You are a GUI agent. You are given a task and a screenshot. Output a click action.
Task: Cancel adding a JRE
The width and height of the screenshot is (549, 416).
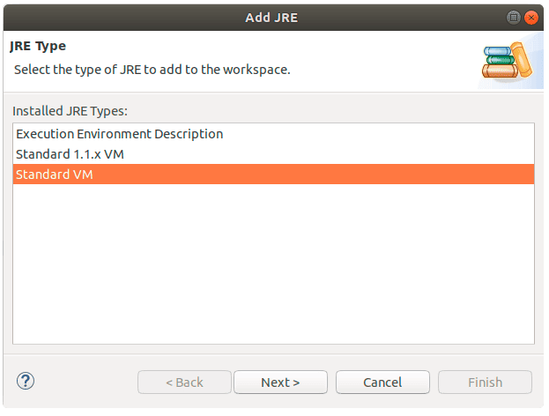tap(382, 383)
